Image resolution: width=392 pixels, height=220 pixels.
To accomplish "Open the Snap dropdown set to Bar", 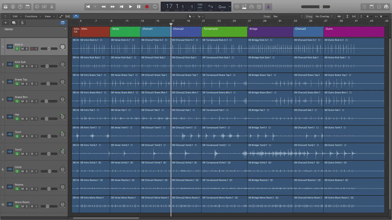I will coord(288,16).
